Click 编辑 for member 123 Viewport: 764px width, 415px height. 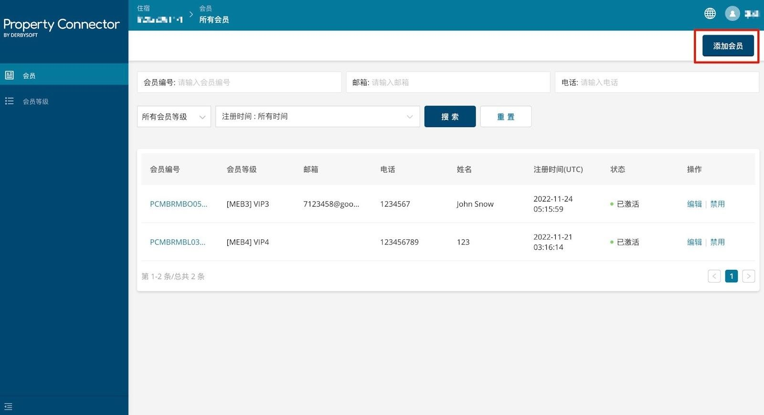(694, 242)
